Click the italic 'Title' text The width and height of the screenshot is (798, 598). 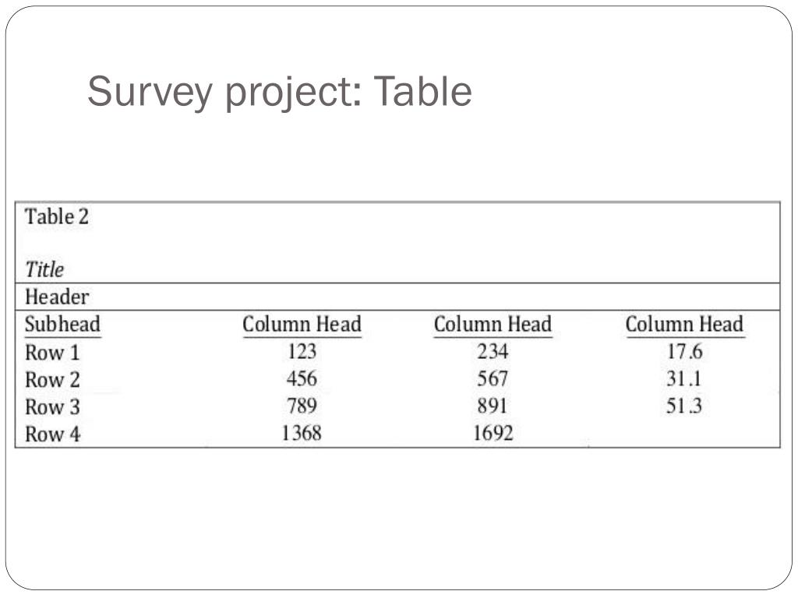(x=44, y=269)
